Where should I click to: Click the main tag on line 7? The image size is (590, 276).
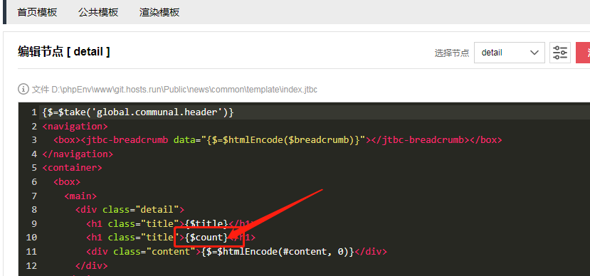point(80,196)
